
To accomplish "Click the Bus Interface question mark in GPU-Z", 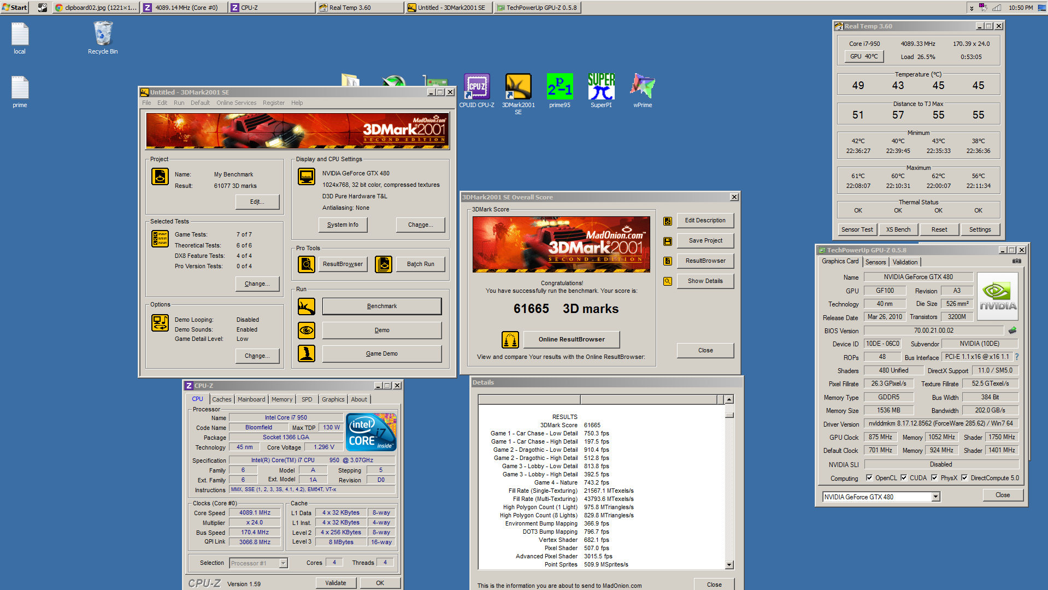I will click(1017, 357).
